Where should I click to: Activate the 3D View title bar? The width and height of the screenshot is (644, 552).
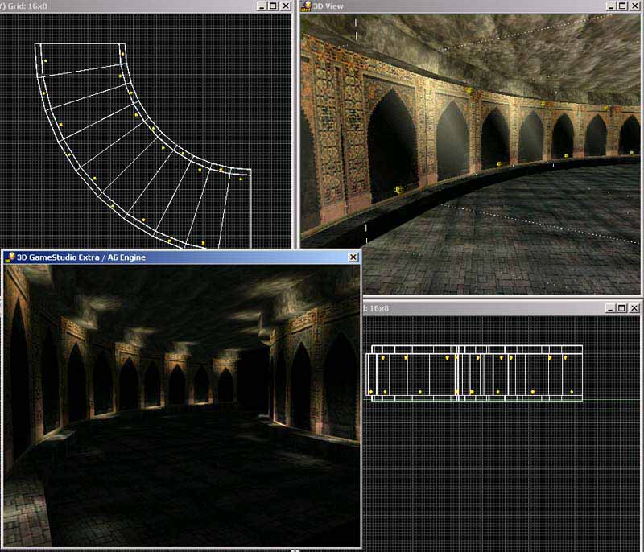[x=451, y=6]
